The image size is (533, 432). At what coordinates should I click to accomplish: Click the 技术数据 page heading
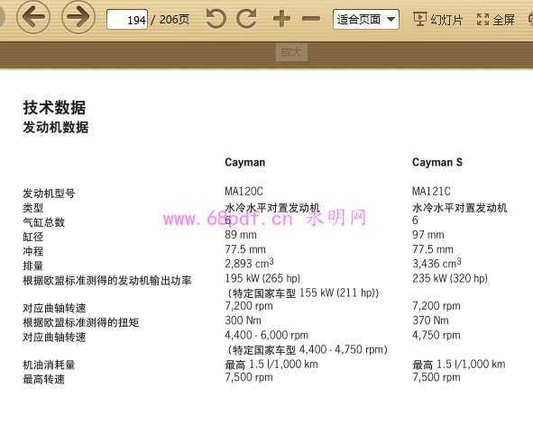click(54, 107)
